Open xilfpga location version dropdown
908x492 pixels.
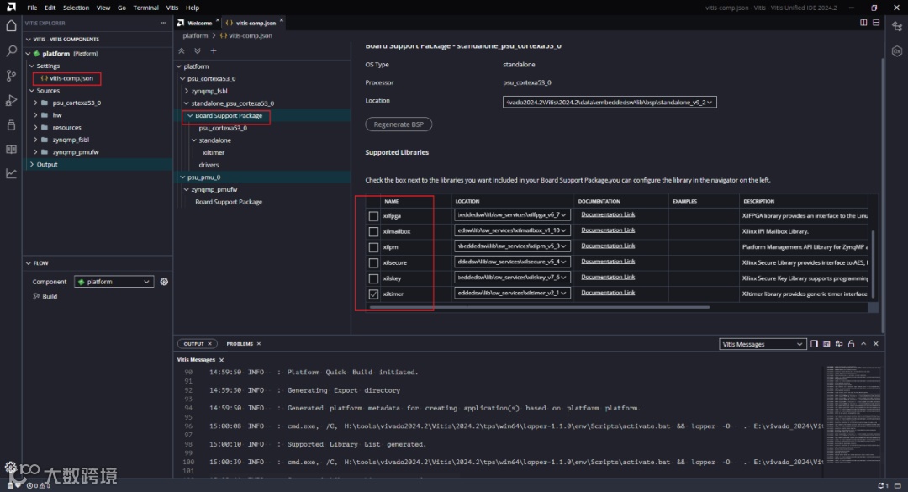[x=513, y=214]
